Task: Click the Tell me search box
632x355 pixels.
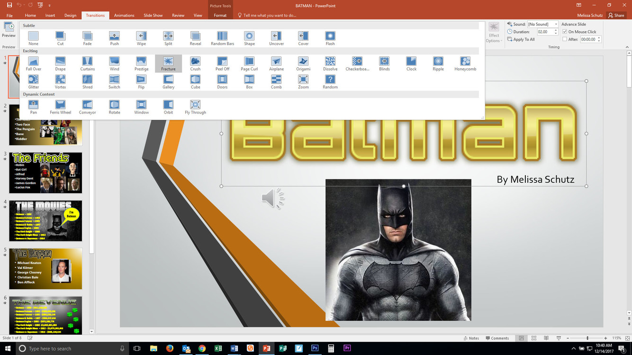Action: 267,15
